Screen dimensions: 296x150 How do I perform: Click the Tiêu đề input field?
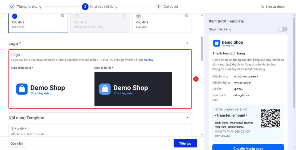pos(100,130)
